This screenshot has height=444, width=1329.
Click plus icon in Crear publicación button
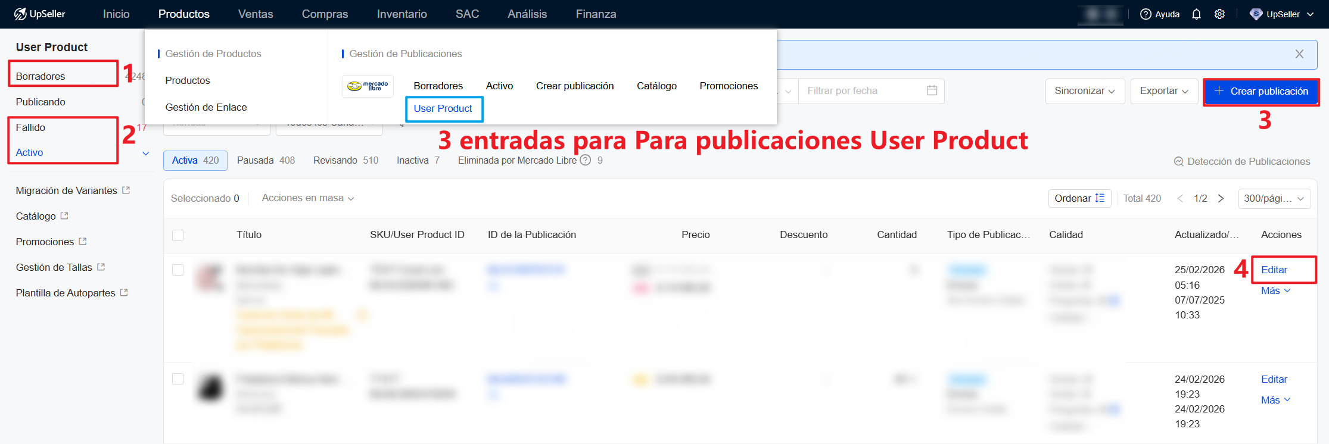1219,90
